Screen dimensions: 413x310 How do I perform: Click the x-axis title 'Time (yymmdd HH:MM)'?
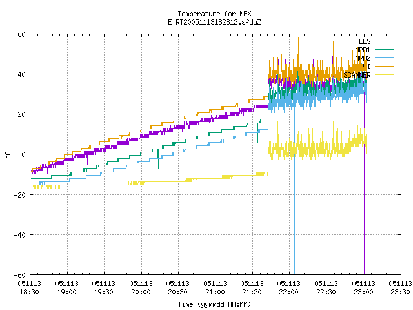pos(214,304)
